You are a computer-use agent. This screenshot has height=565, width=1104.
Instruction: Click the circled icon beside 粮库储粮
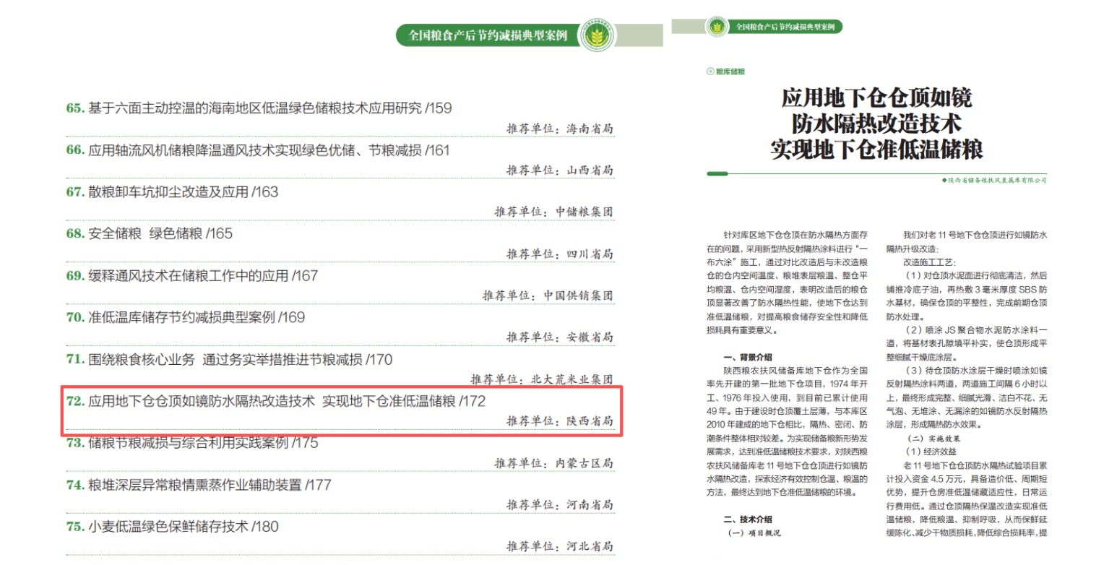(x=710, y=72)
